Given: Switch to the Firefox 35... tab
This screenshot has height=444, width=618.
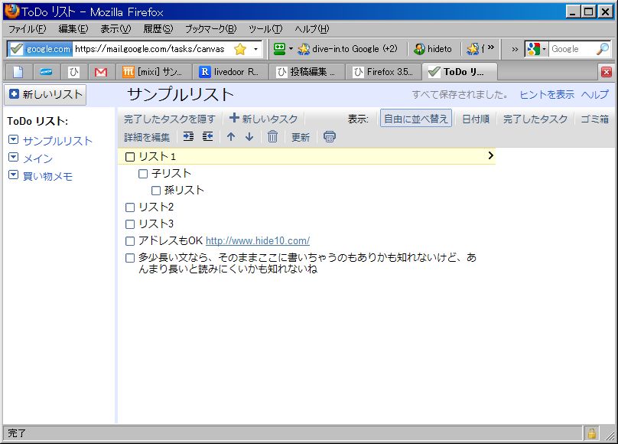Looking at the screenshot, I should (382, 72).
